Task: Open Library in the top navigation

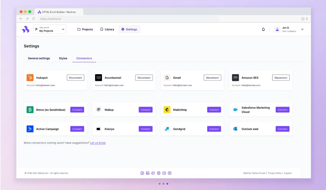Action: coord(107,29)
